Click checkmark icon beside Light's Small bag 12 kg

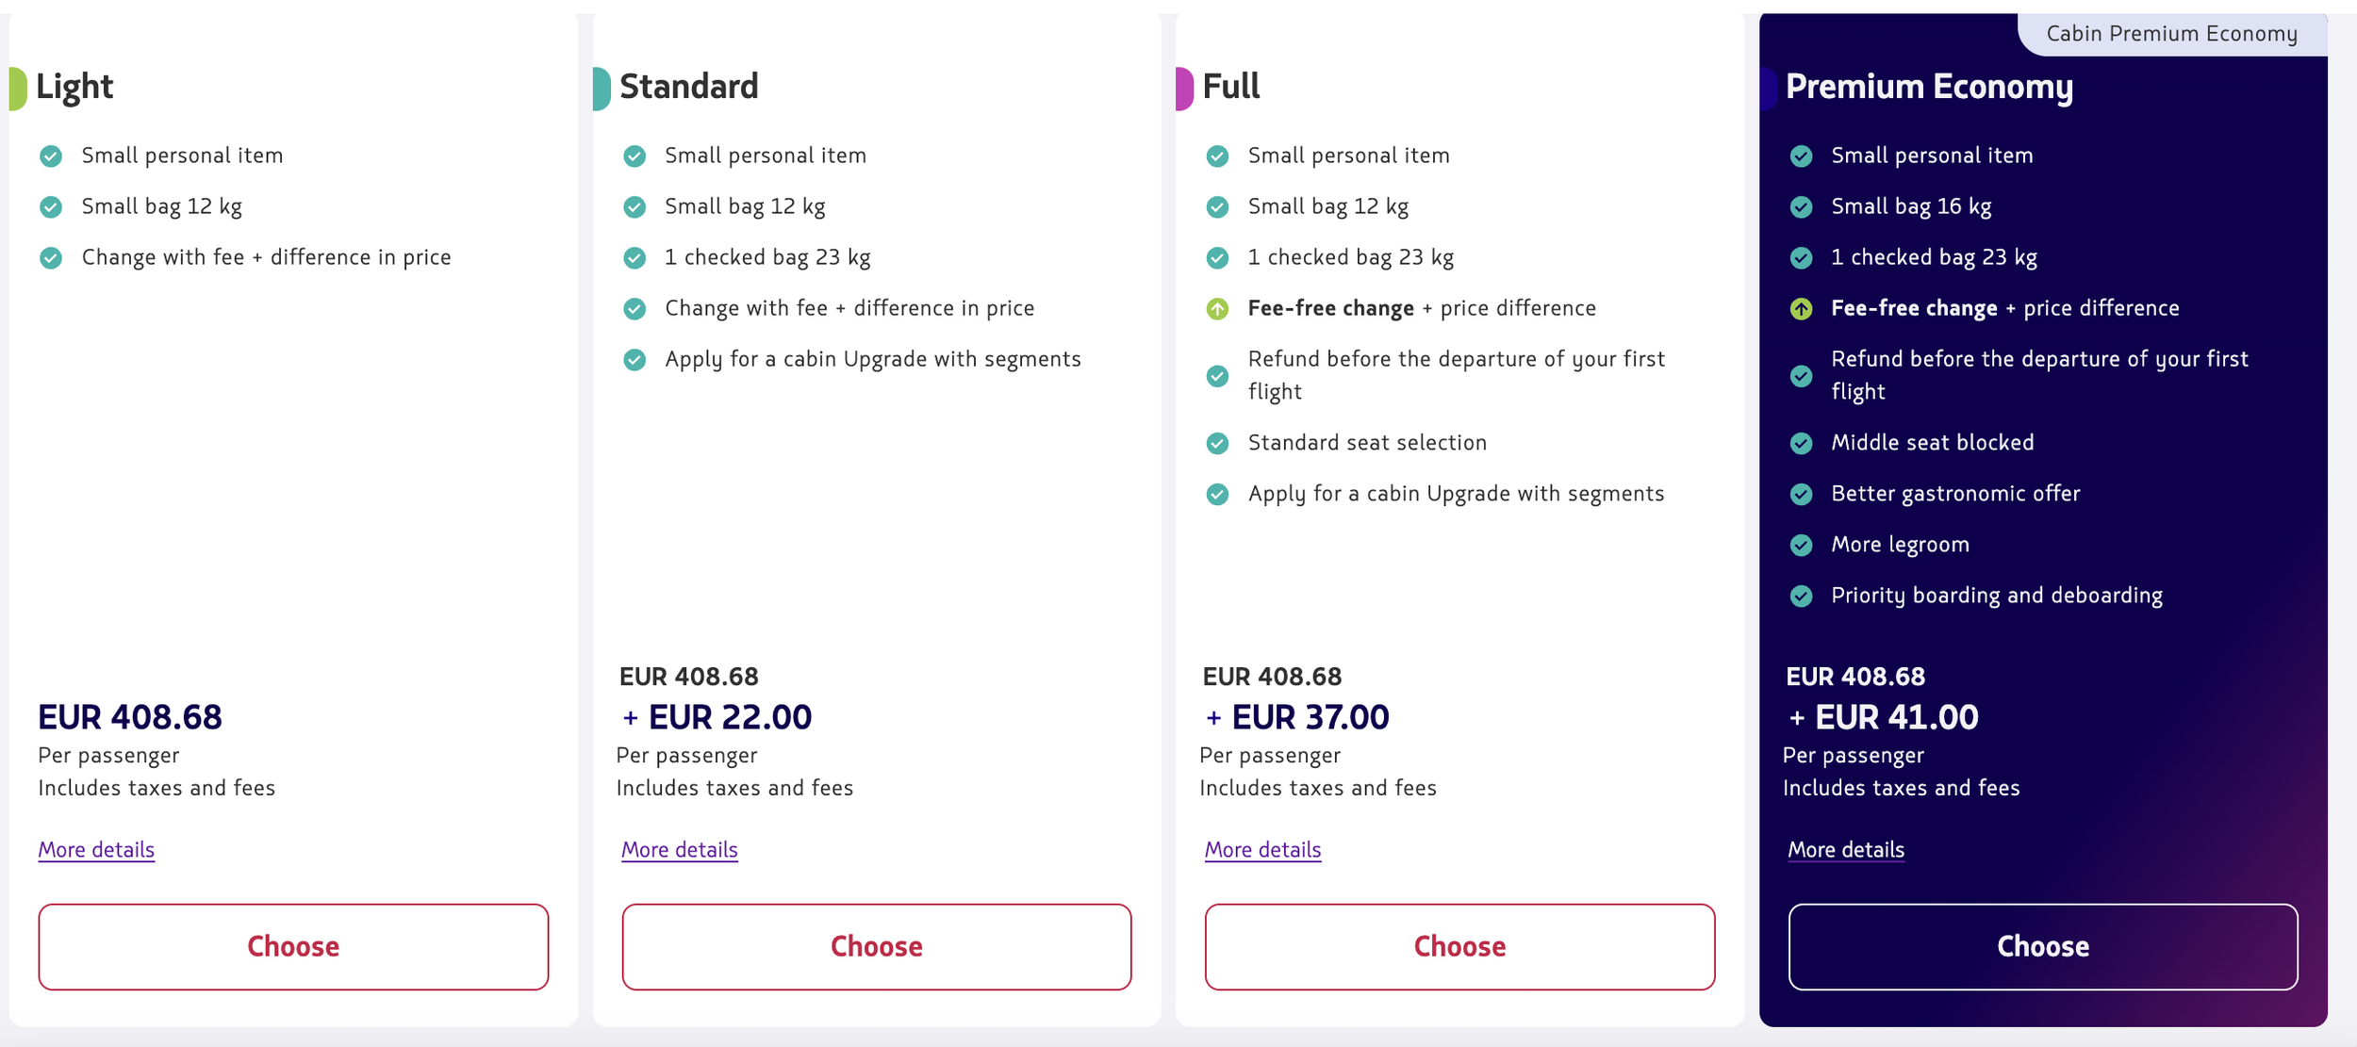pos(51,206)
